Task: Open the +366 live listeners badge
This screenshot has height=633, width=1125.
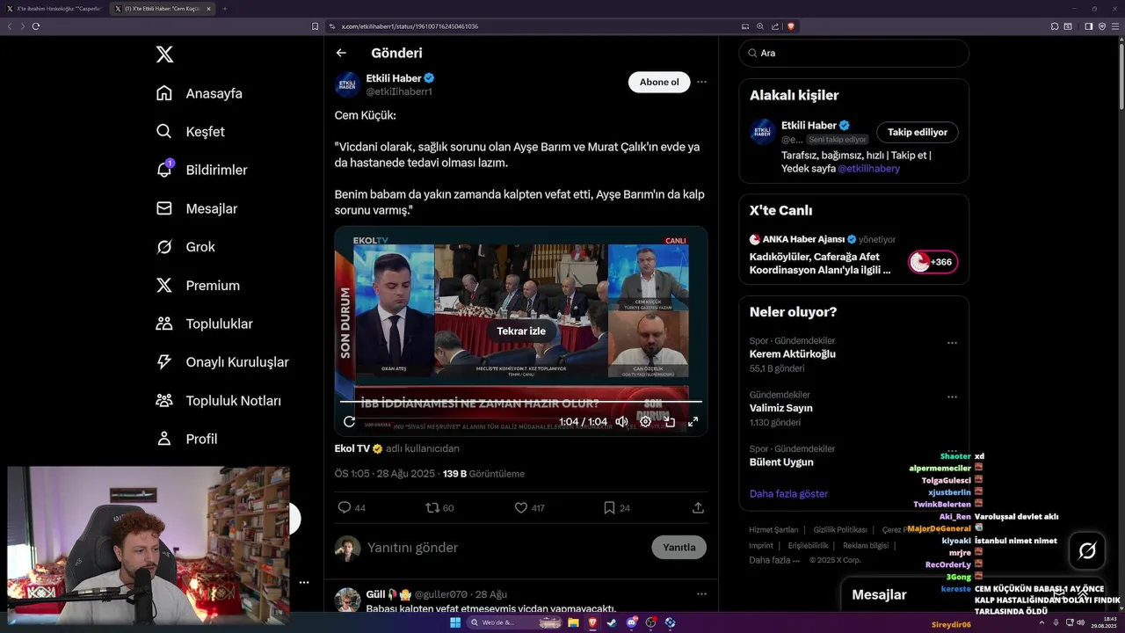Action: (933, 262)
